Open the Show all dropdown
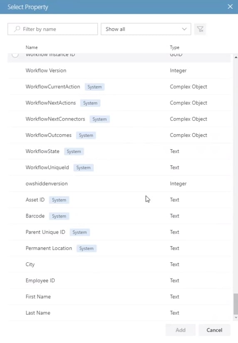This screenshot has height=343, width=238. [146, 29]
